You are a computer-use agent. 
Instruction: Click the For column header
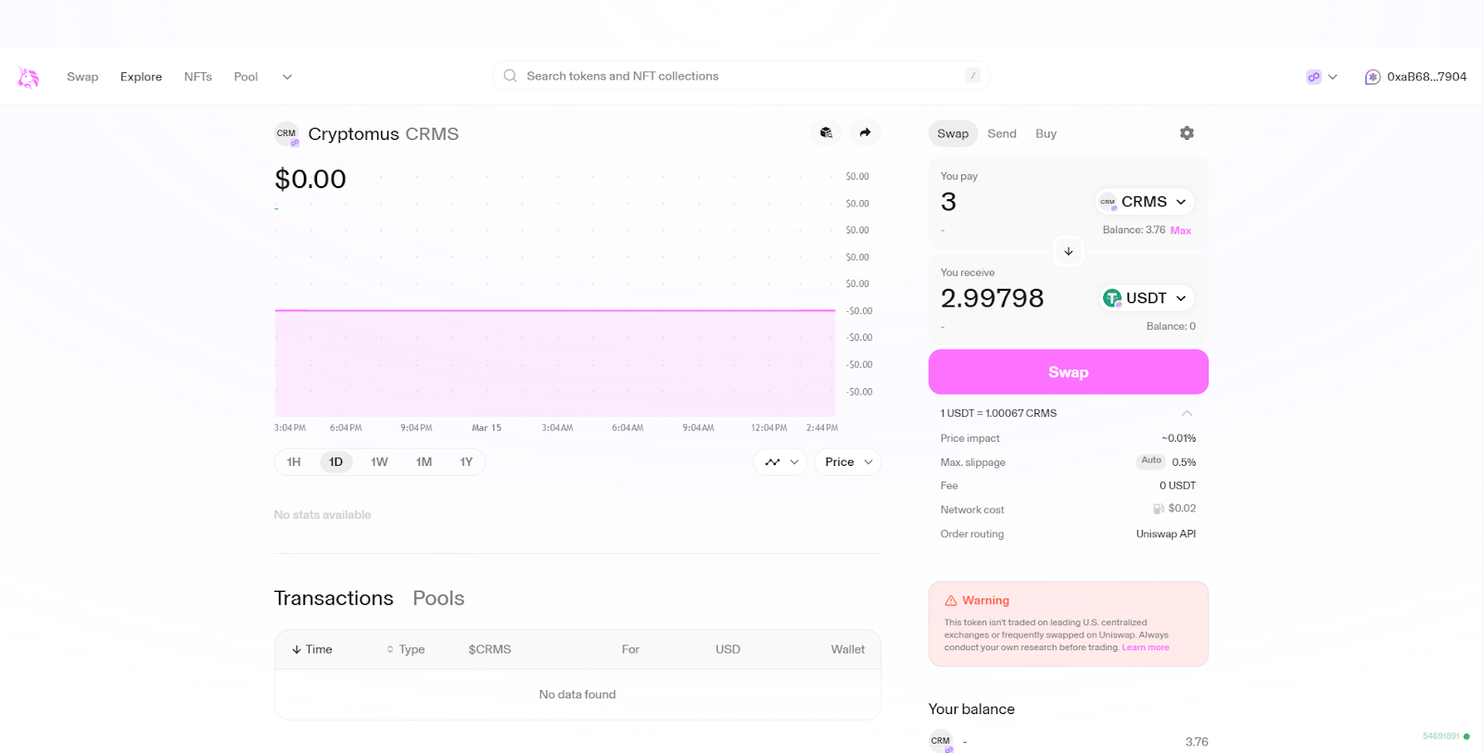click(630, 649)
